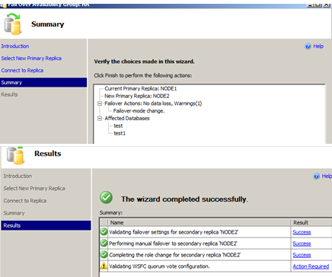Click 'Verify the choices made in this wizard' text

pos(144,62)
